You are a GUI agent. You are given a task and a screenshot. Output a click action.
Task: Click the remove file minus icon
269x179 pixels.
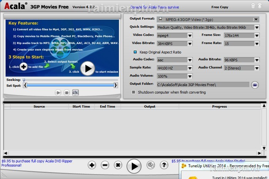click(x=105, y=165)
